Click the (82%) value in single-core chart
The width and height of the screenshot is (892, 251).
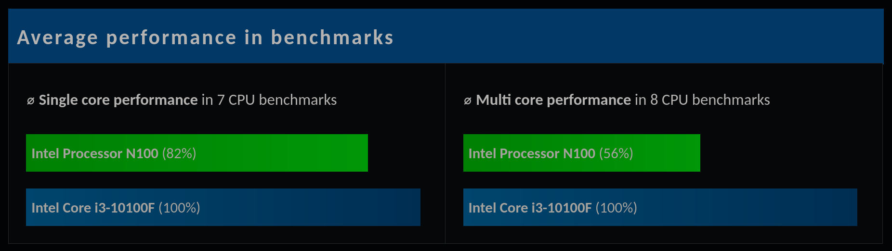179,153
